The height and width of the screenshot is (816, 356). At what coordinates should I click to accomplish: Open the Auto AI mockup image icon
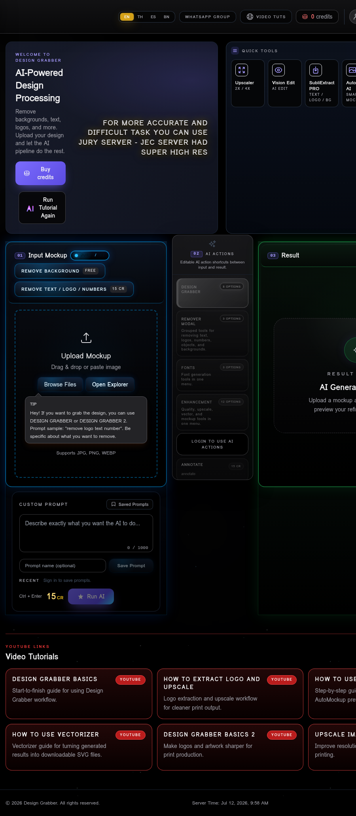351,70
